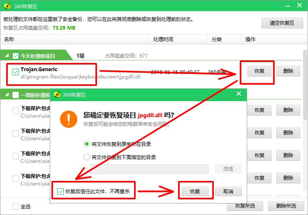Viewport: 308px width, 215px height.
Task: Click the 恢复所选 button
Action: [x=245, y=206]
